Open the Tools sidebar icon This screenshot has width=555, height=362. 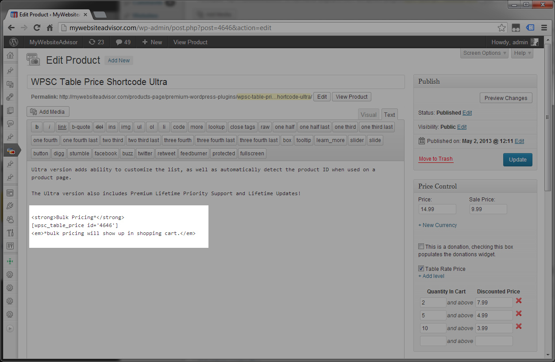(x=10, y=232)
